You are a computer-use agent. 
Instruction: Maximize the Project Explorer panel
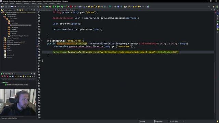coord(34,10)
